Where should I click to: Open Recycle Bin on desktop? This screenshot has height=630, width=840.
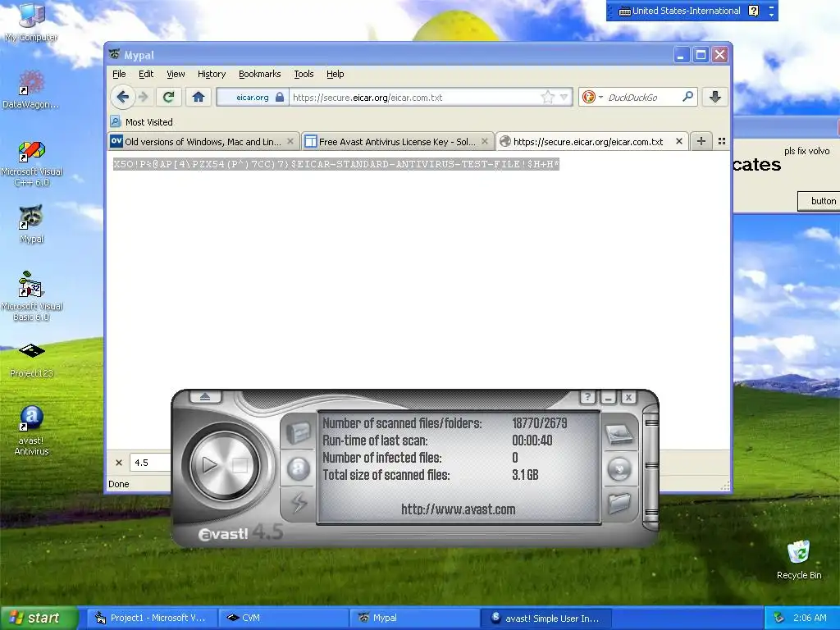pos(799,559)
